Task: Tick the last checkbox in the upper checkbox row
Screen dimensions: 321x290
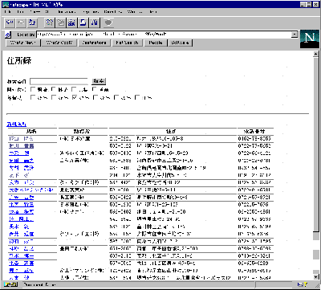Action: pos(95,89)
